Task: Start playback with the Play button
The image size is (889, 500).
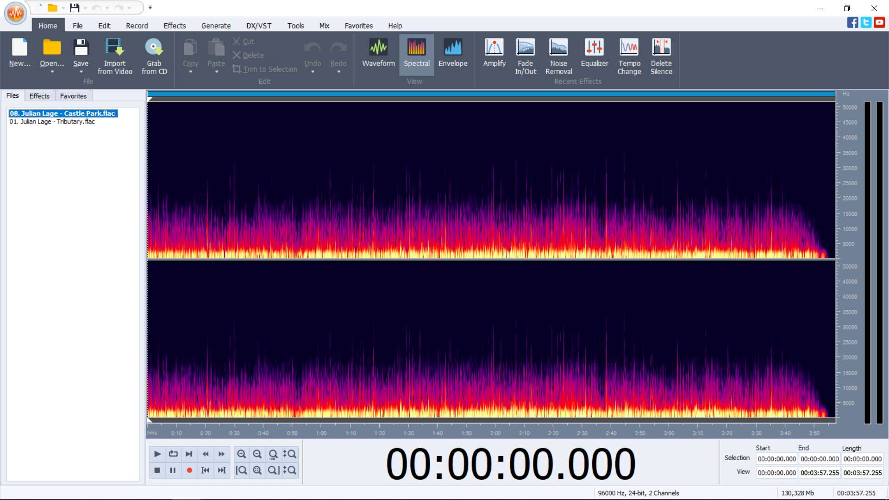Action: [157, 454]
